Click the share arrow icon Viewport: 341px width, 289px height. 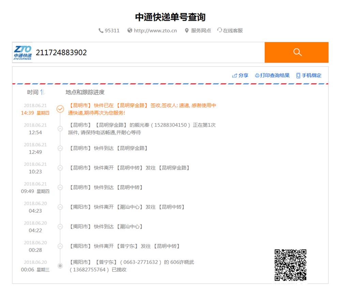pos(235,76)
